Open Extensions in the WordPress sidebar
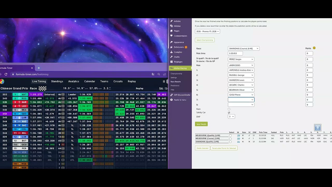 click(179, 47)
